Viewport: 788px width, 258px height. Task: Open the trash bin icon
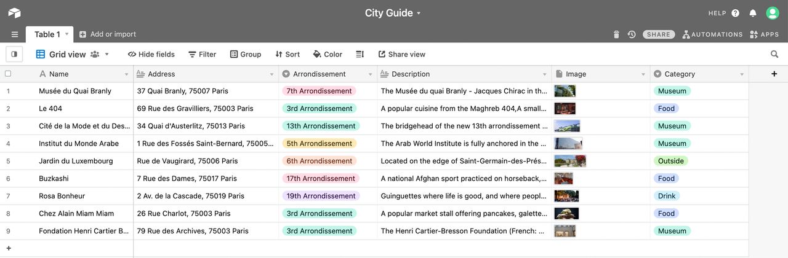pyautogui.click(x=616, y=34)
